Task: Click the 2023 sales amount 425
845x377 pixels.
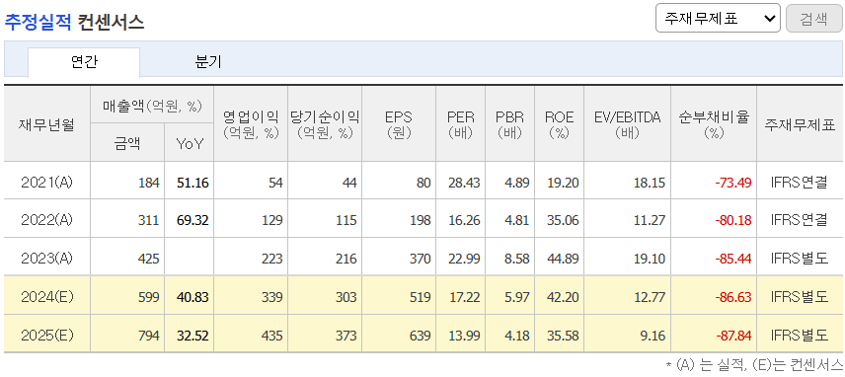Action: pos(149,260)
